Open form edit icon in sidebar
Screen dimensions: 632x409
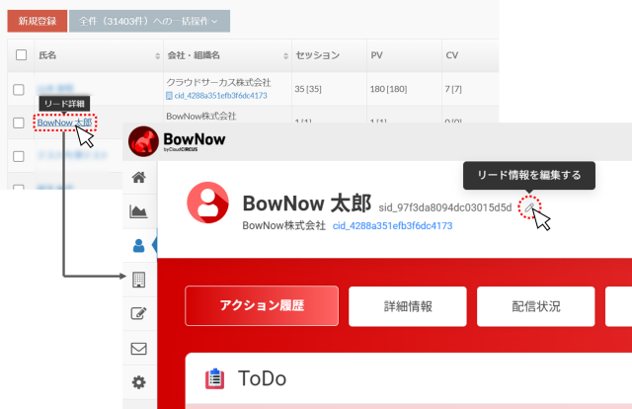click(138, 314)
